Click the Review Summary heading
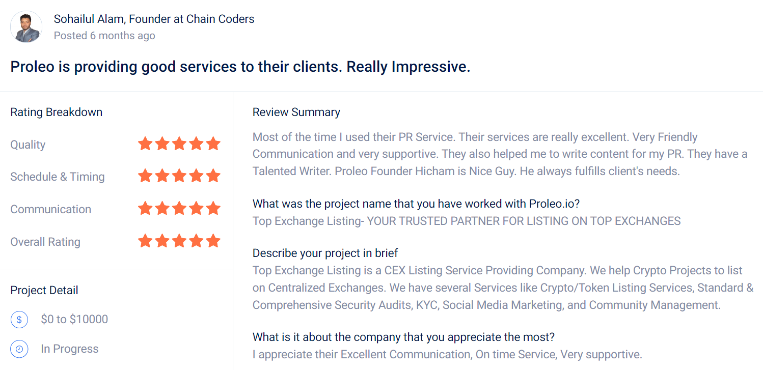763x370 pixels. pyautogui.click(x=296, y=112)
